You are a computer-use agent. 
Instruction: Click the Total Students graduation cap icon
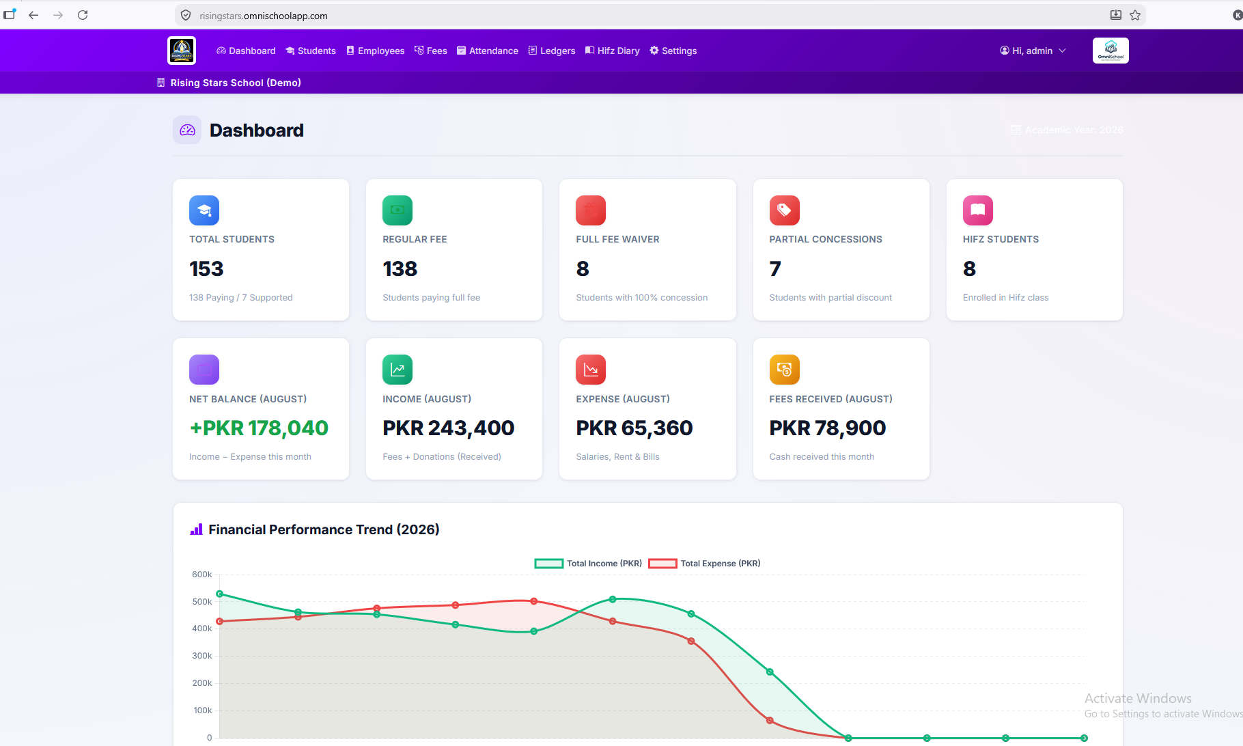204,210
